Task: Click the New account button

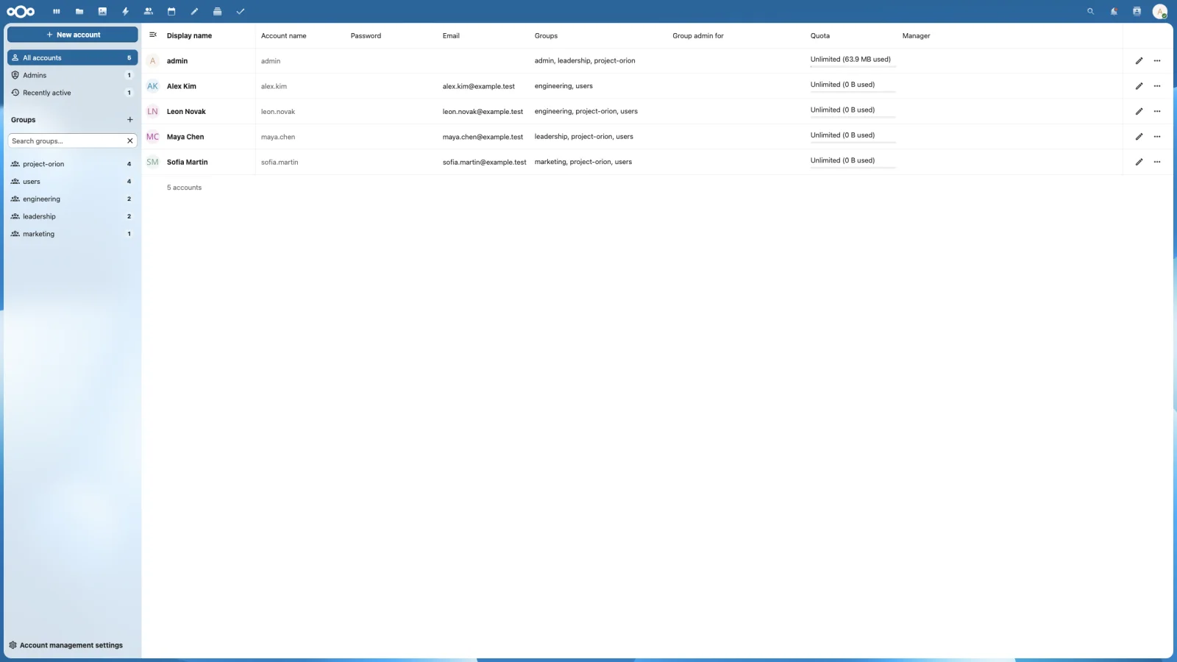Action: pos(72,35)
